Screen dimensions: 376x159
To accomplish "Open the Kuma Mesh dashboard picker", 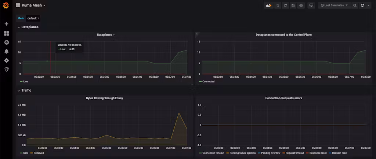I will click(x=33, y=5).
